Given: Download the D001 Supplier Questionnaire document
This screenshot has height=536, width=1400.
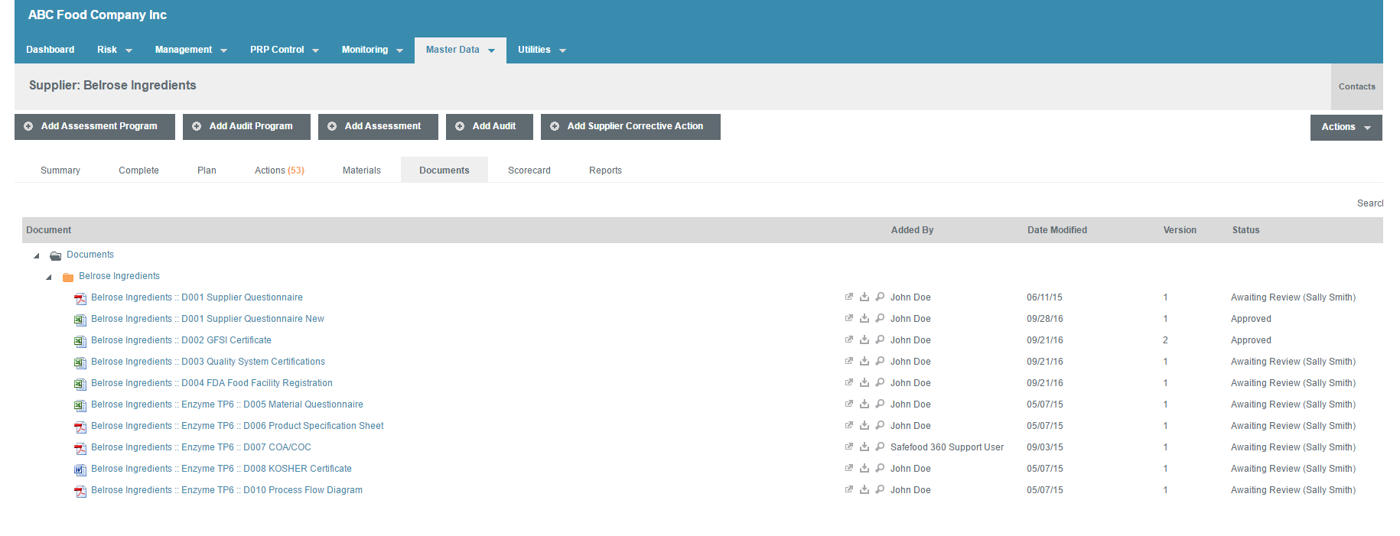Looking at the screenshot, I should pyautogui.click(x=864, y=297).
